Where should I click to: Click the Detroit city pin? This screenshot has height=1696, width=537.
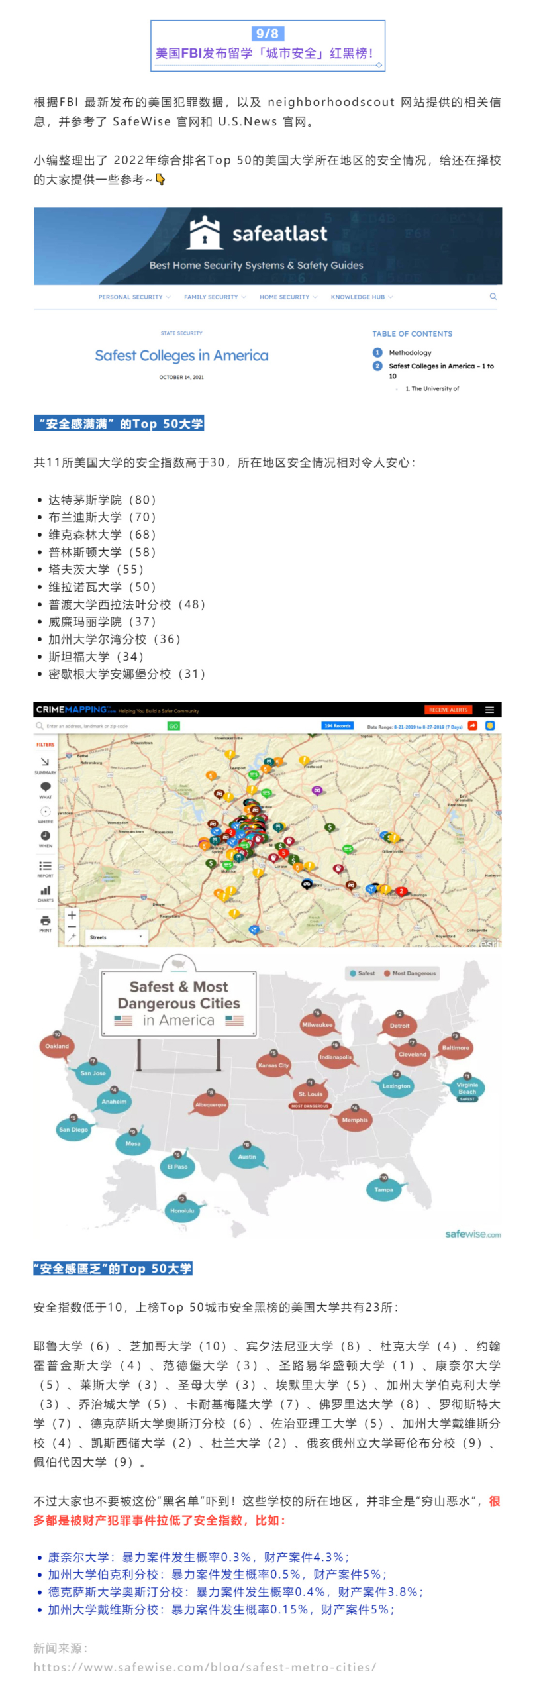click(x=399, y=1024)
